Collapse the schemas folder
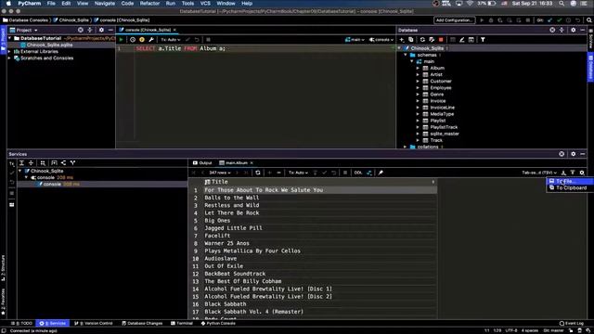Screen dimensions: 594x334 (406, 55)
